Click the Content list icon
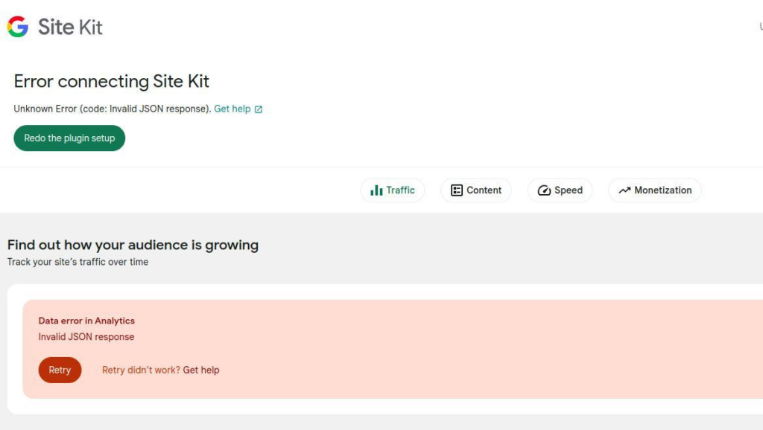 458,190
